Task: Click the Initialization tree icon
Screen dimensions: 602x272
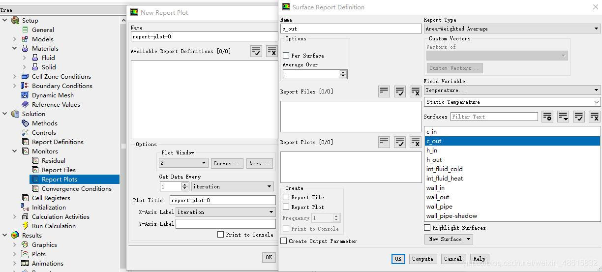Action: [x=25, y=208]
